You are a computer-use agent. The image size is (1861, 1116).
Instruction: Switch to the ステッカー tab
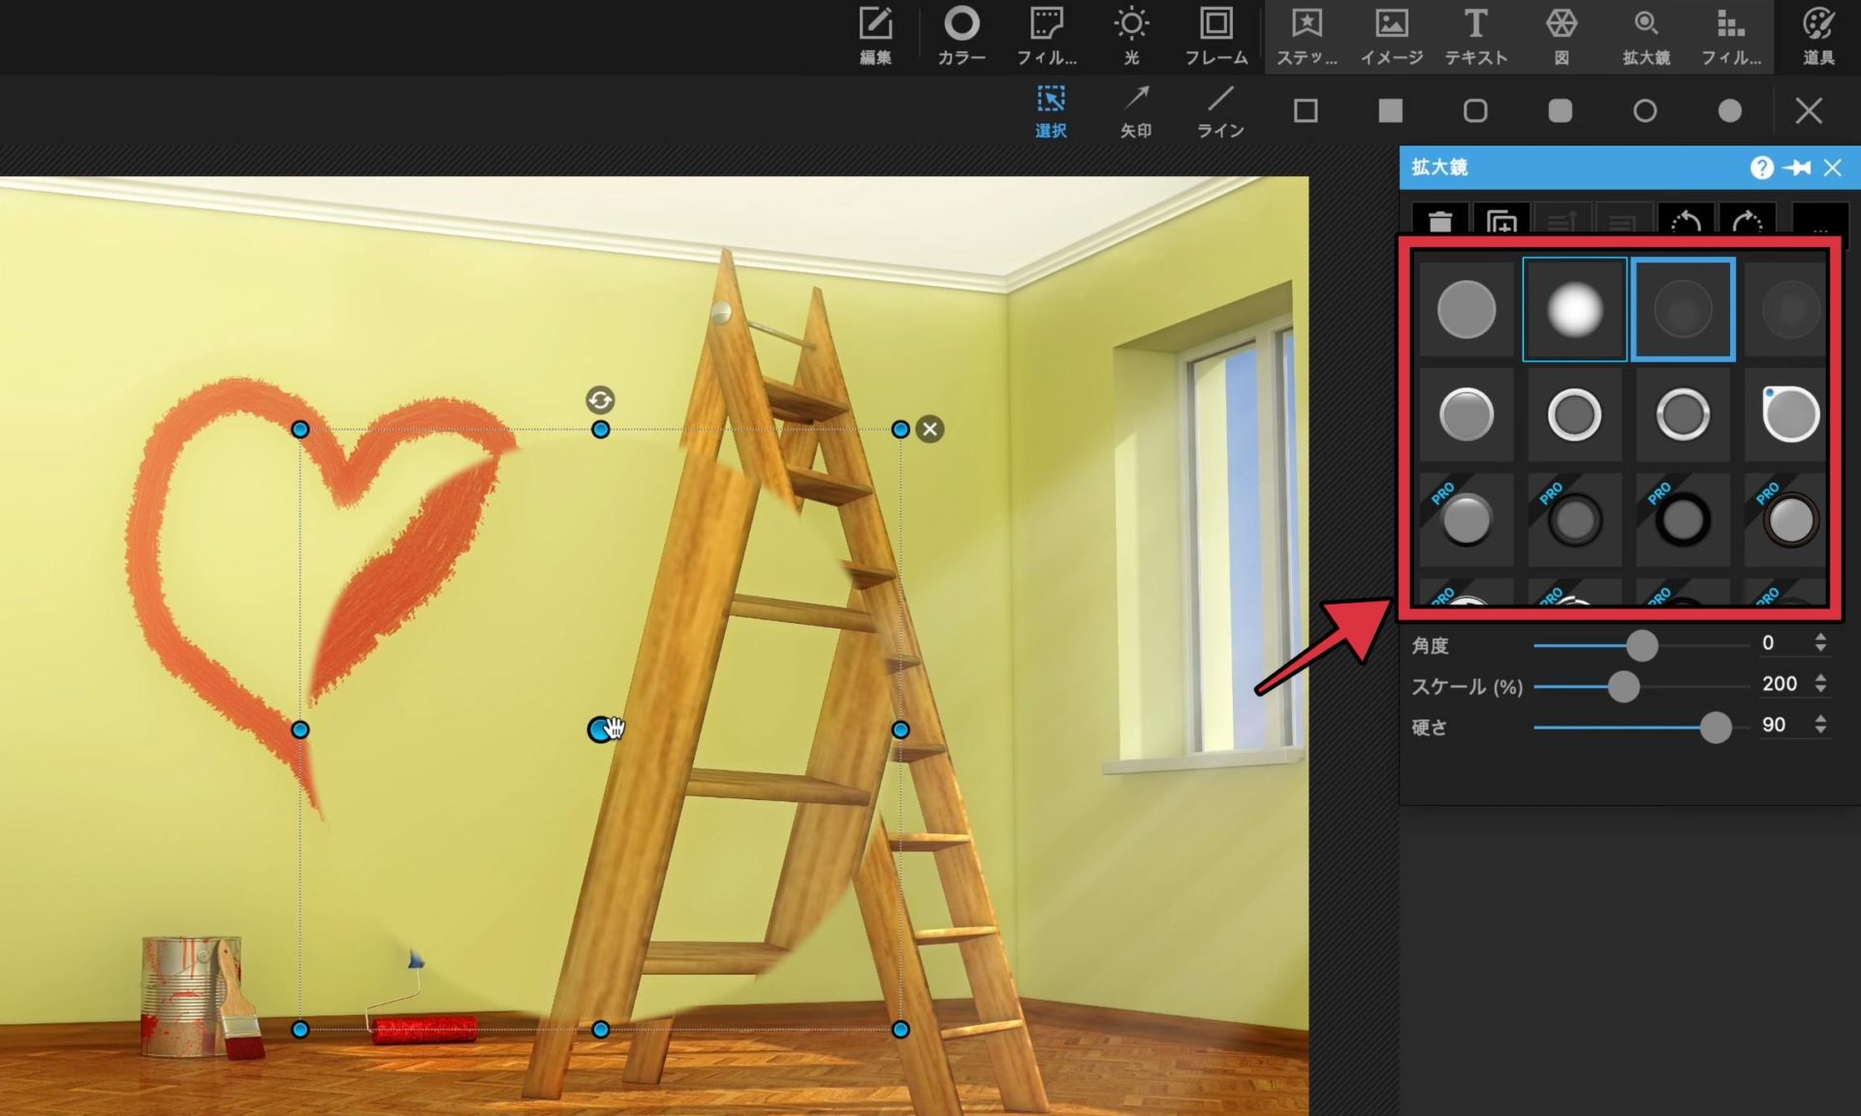[x=1306, y=36]
